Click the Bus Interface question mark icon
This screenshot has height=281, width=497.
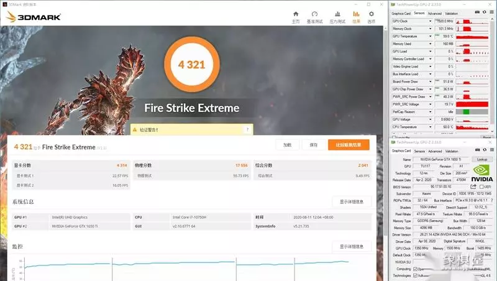click(493, 200)
